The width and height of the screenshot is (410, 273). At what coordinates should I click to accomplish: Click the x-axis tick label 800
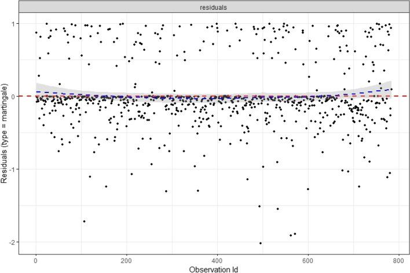pyautogui.click(x=398, y=260)
